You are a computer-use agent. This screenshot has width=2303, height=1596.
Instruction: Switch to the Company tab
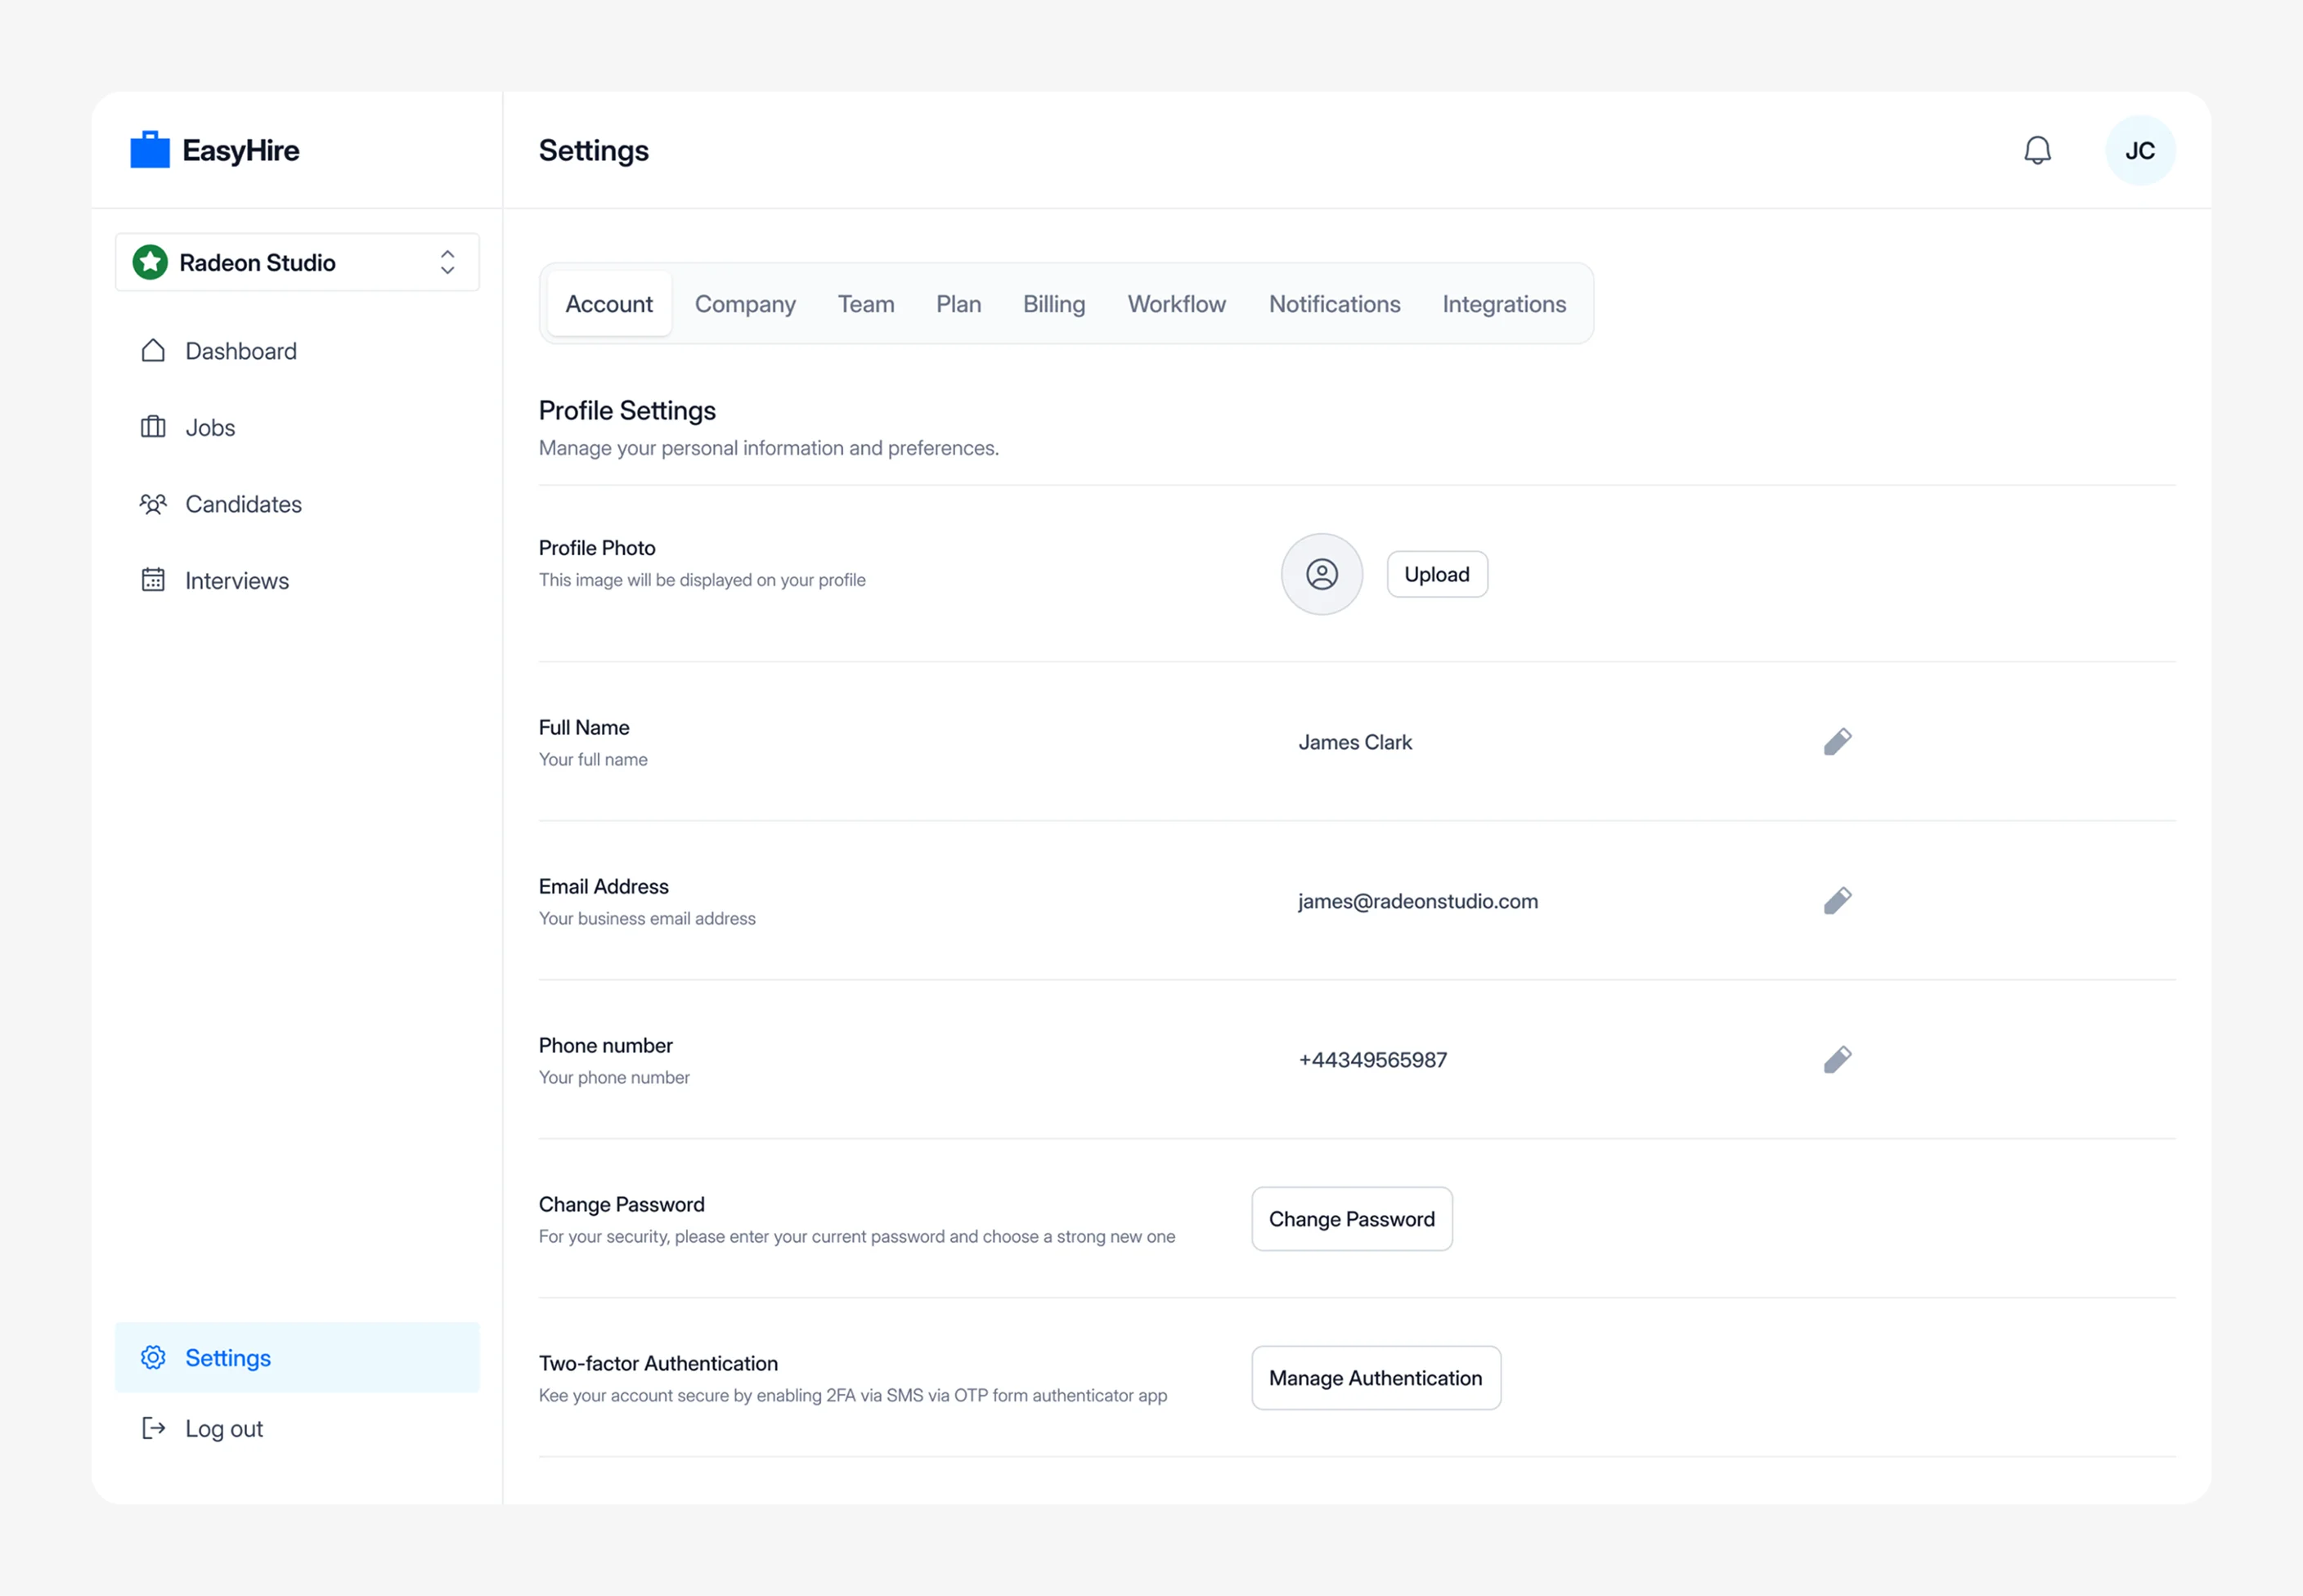[x=745, y=304]
